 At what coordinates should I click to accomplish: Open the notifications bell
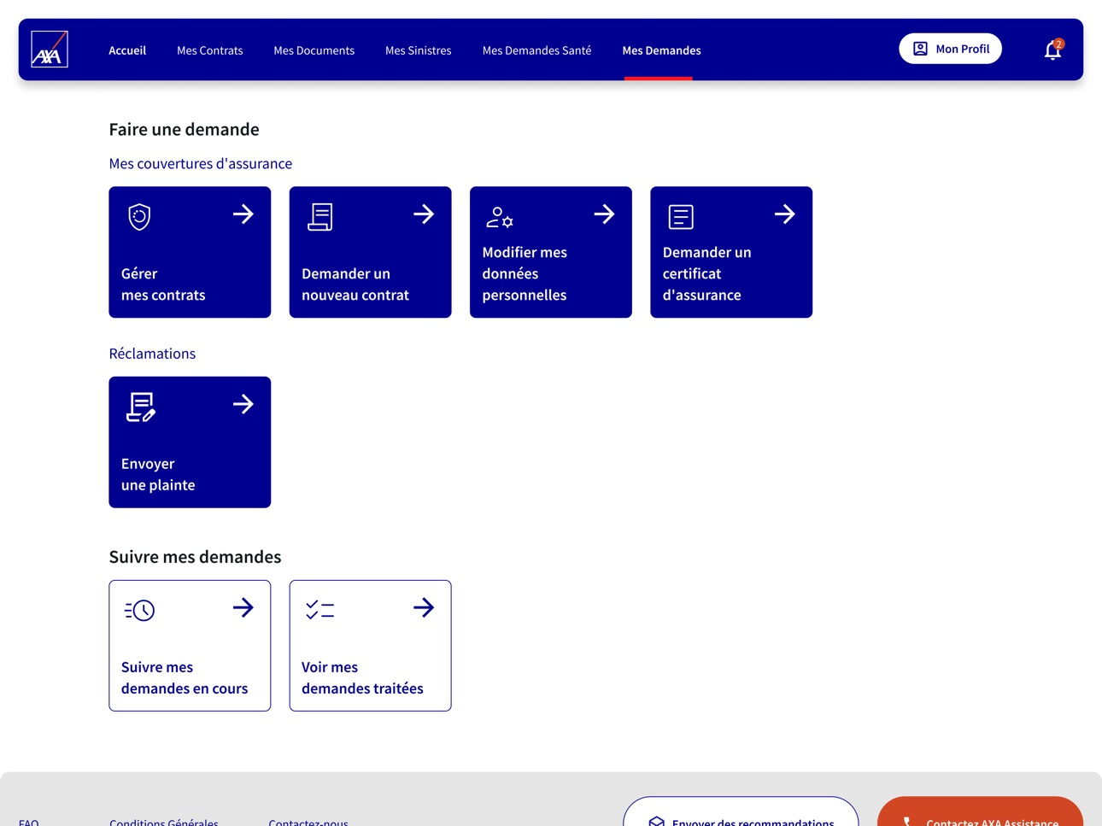1053,50
